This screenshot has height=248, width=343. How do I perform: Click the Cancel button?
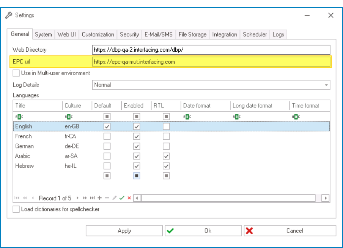tap(290, 231)
